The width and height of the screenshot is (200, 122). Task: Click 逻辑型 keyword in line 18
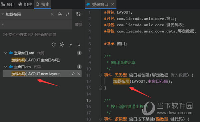tap(121, 119)
